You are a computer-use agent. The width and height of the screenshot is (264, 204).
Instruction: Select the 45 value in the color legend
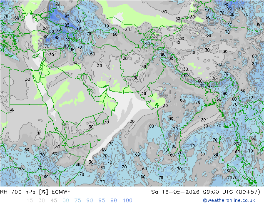pos(54,201)
